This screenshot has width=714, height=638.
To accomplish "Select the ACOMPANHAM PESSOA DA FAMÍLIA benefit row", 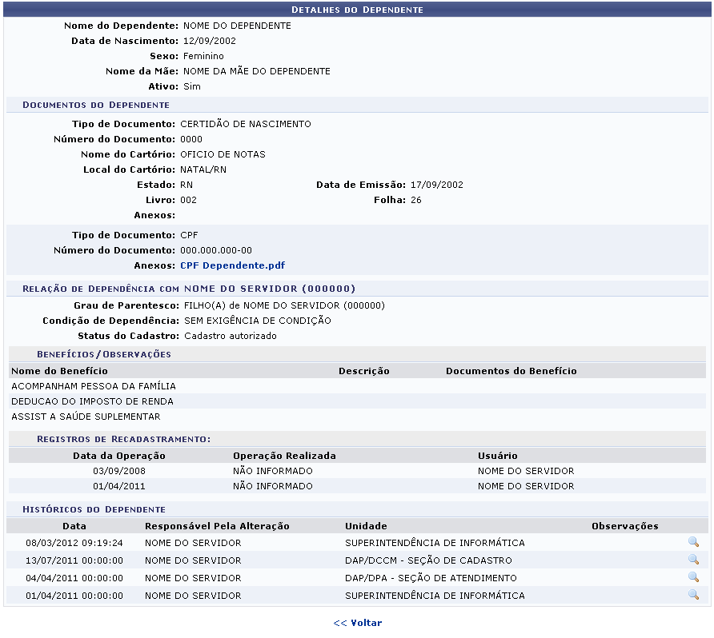I will pos(94,386).
